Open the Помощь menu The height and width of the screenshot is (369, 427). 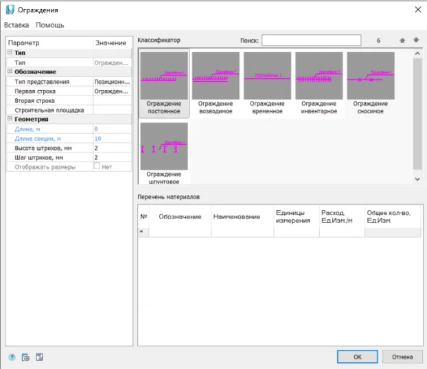[x=50, y=25]
